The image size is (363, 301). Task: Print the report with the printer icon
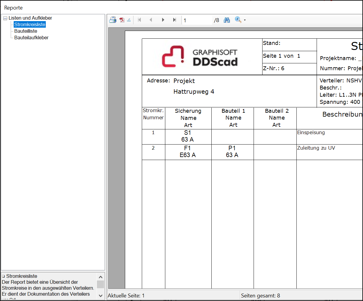click(113, 20)
